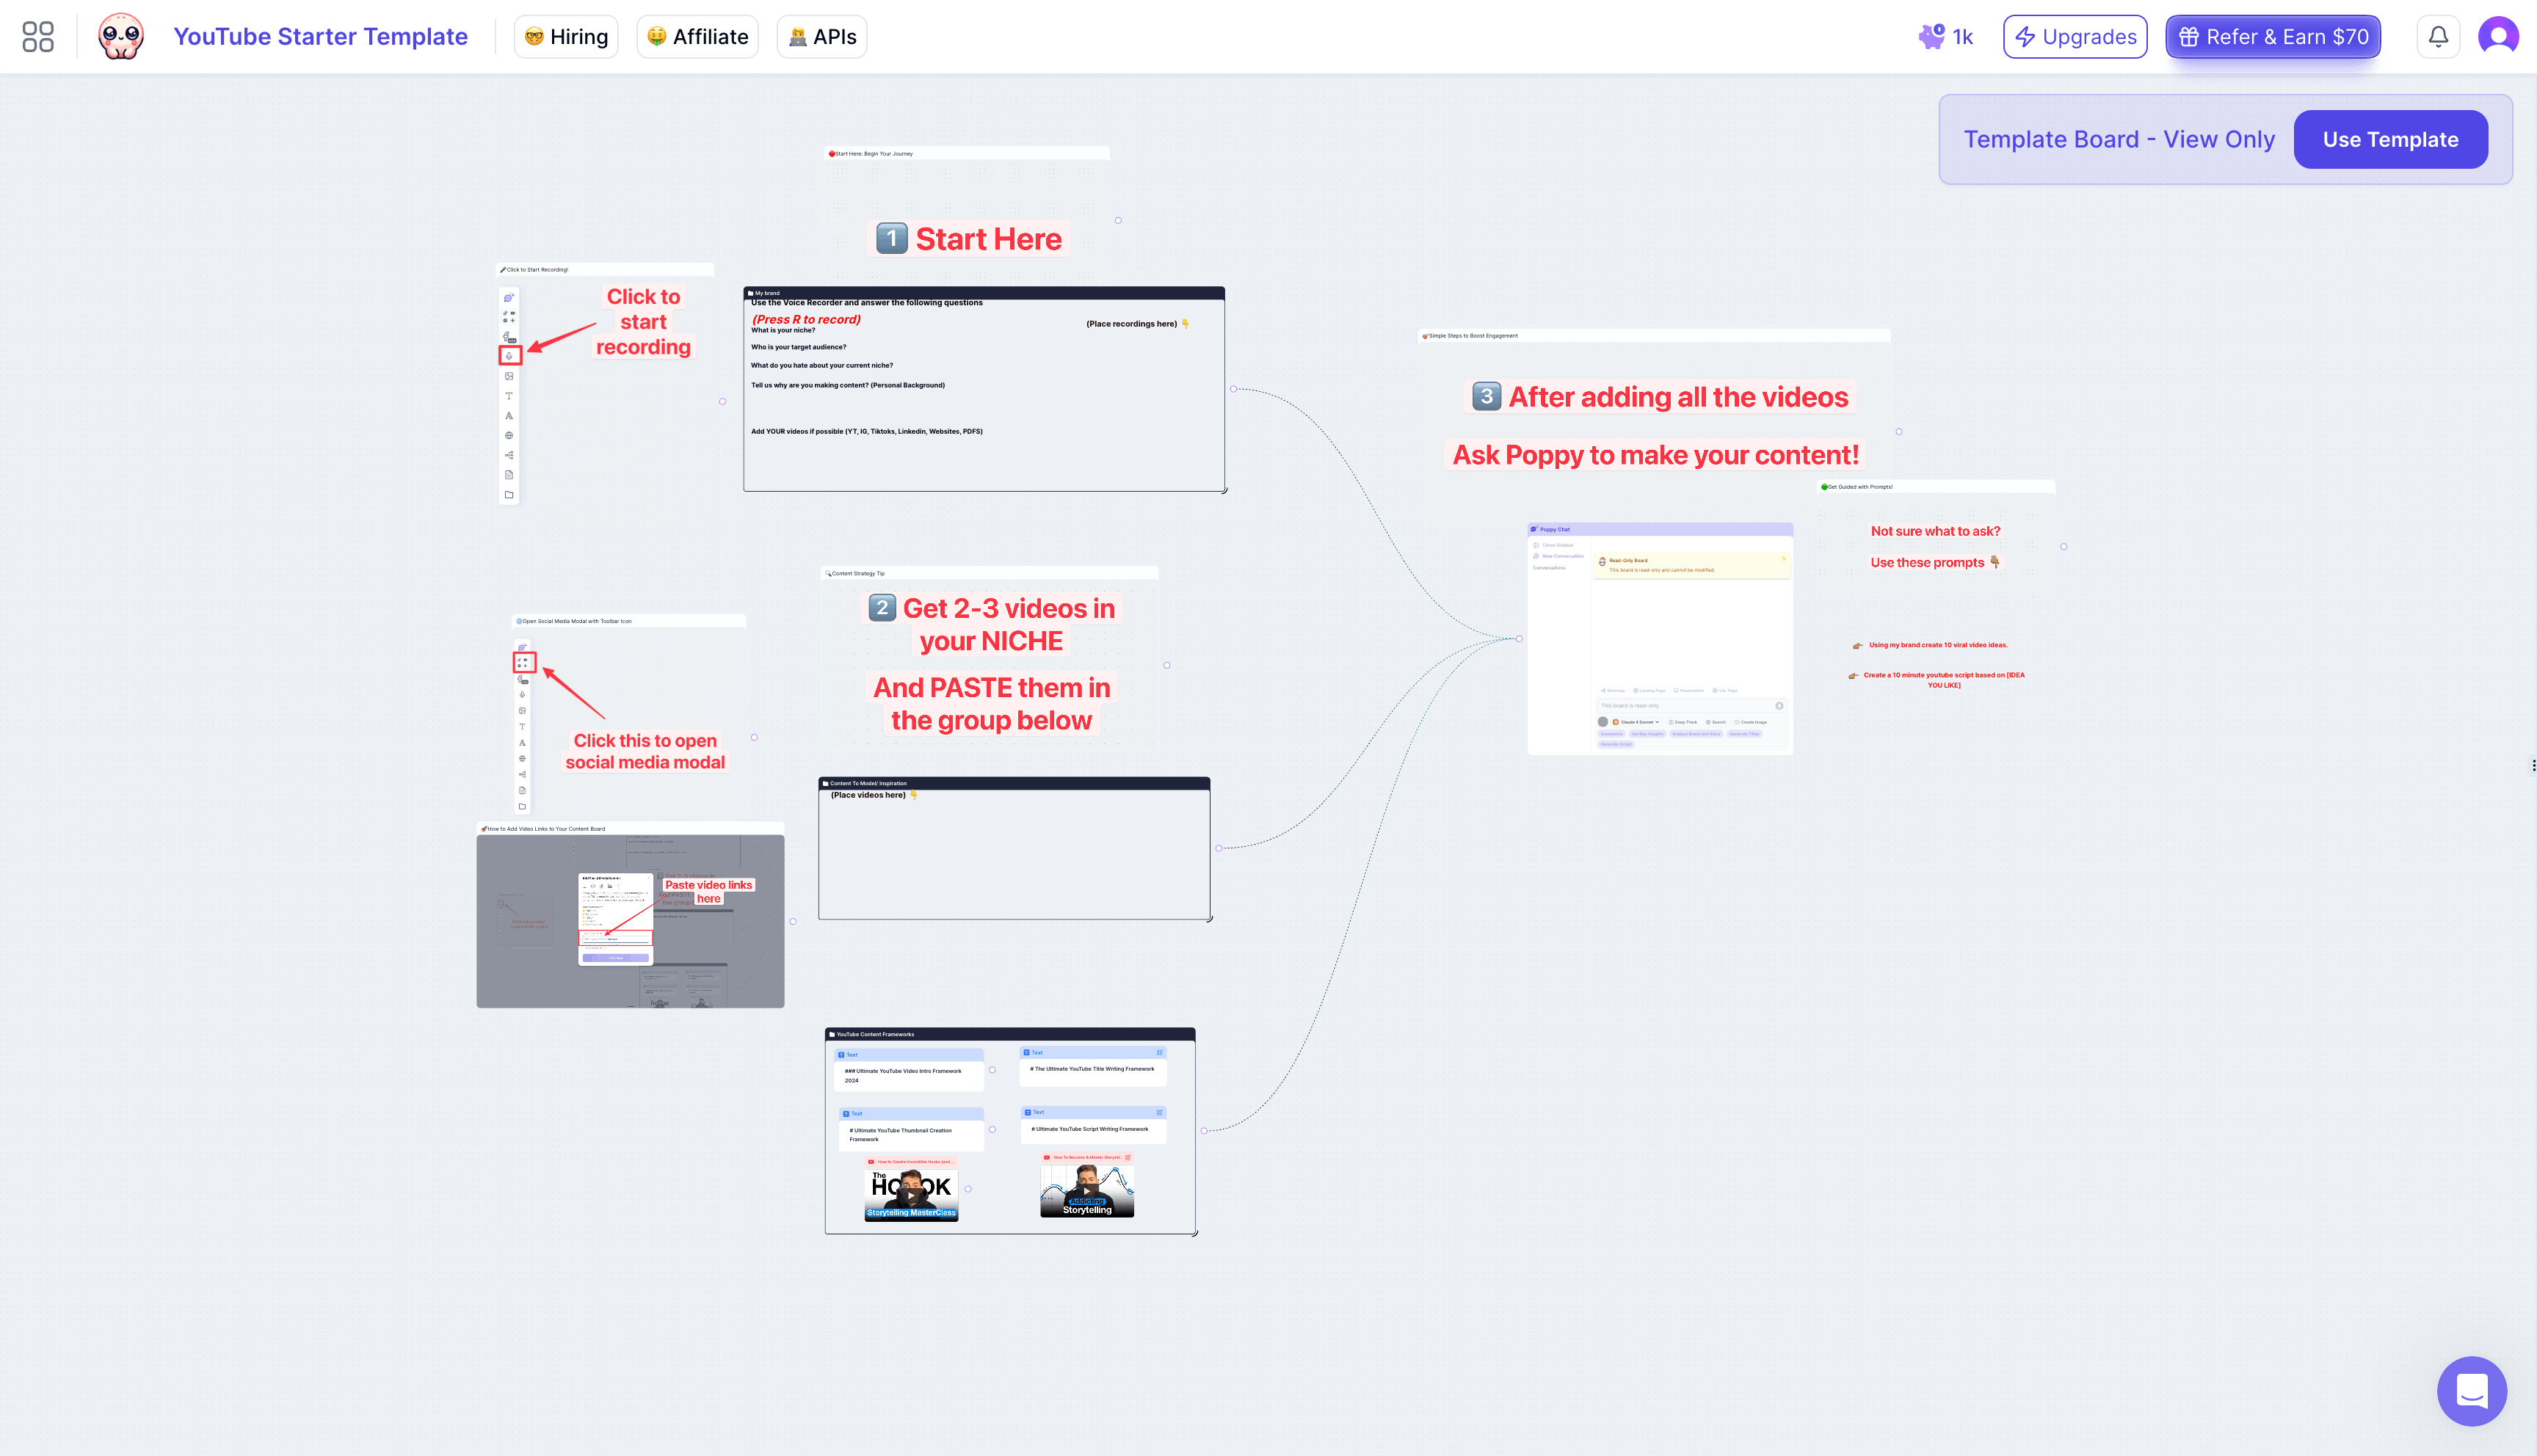Toggle Search mode in Poppy Chat
Image resolution: width=2537 pixels, height=1456 pixels.
coord(1716,722)
